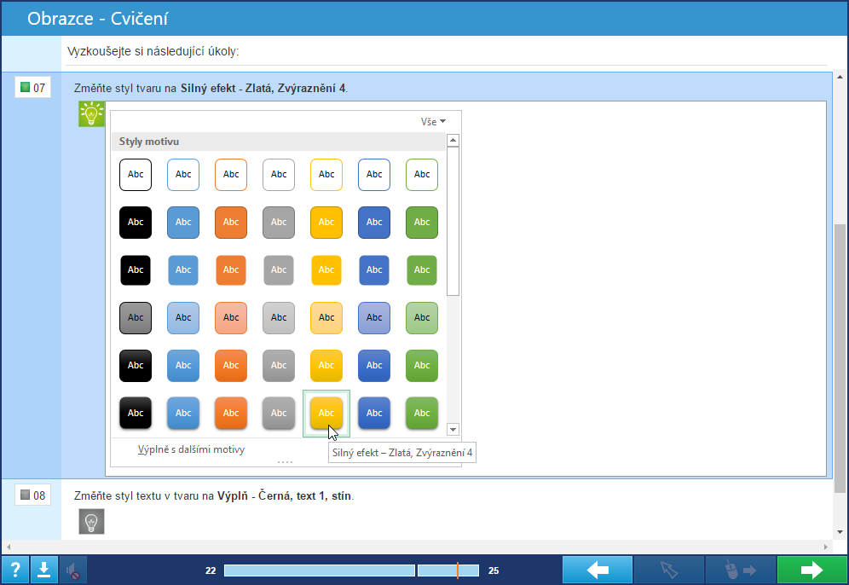Select the black Abc style in last row

point(136,413)
